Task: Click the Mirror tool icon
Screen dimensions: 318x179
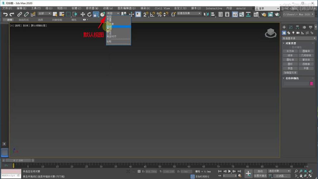Action: (206, 14)
